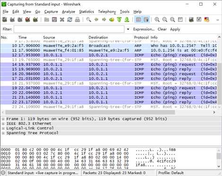Click the Expression... filter button
The width and height of the screenshot is (222, 176).
point(144,29)
